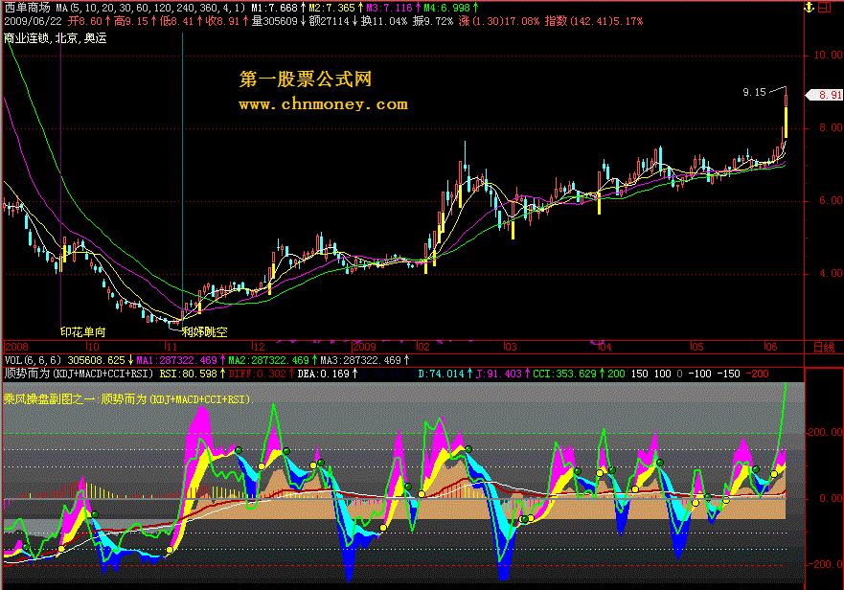Open the red window layout icon
The height and width of the screenshot is (590, 844).
(x=825, y=8)
